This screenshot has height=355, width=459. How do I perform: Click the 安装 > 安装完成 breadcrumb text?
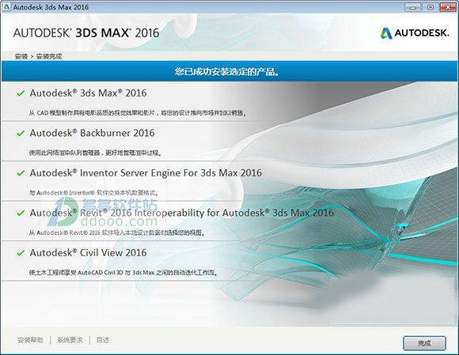coord(38,56)
